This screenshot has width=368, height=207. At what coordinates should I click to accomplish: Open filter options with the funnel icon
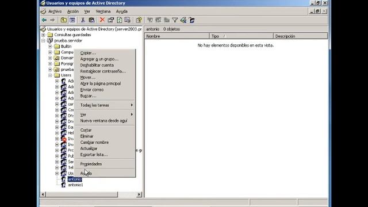175,20
